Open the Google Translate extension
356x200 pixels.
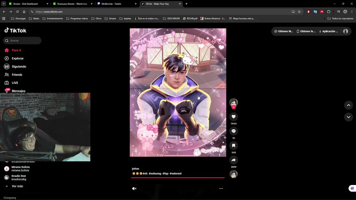315,12
